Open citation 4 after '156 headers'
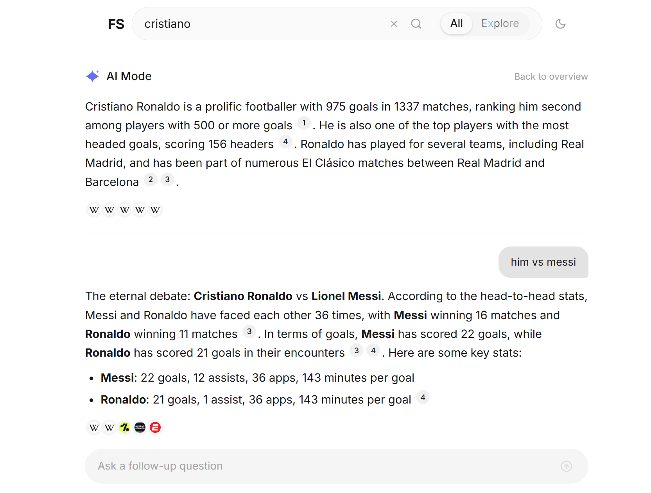The image size is (651, 493). (285, 142)
